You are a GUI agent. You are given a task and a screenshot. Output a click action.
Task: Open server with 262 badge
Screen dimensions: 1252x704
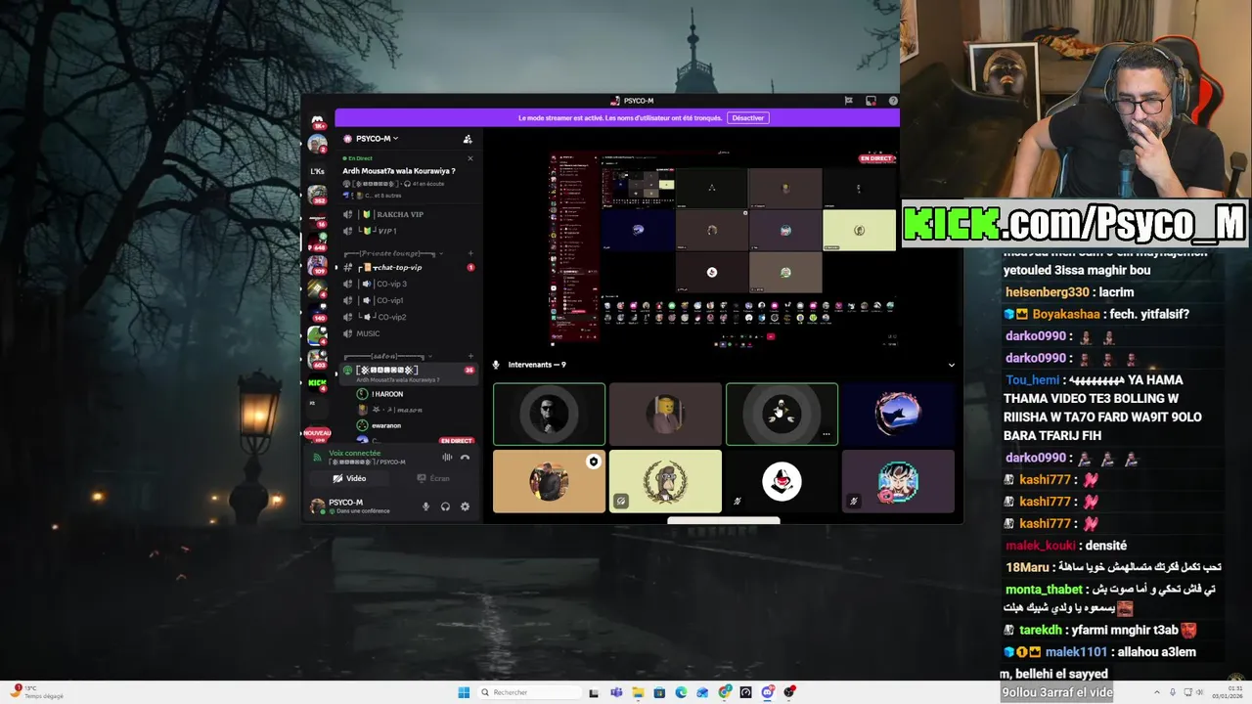pyautogui.click(x=317, y=194)
